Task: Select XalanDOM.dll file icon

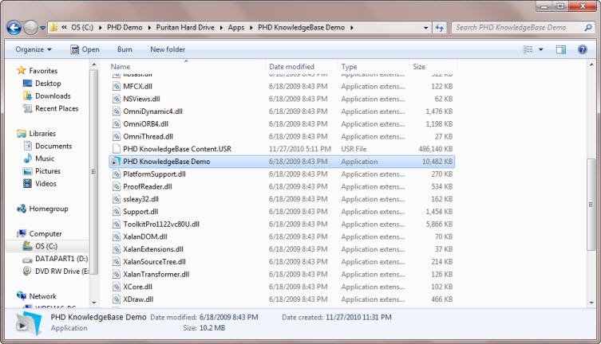Action: (117, 237)
